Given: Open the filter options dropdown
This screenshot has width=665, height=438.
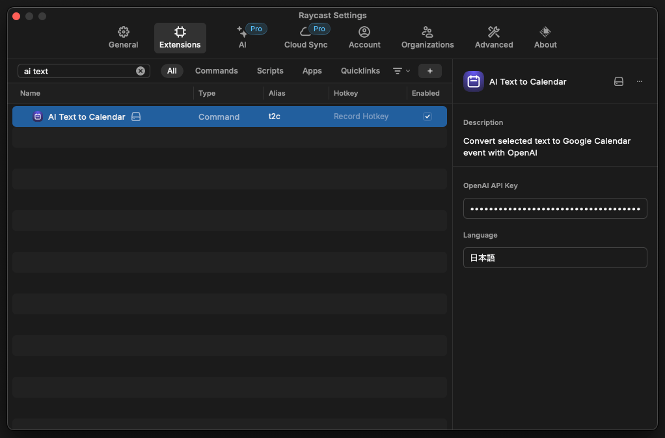Looking at the screenshot, I should pyautogui.click(x=401, y=71).
